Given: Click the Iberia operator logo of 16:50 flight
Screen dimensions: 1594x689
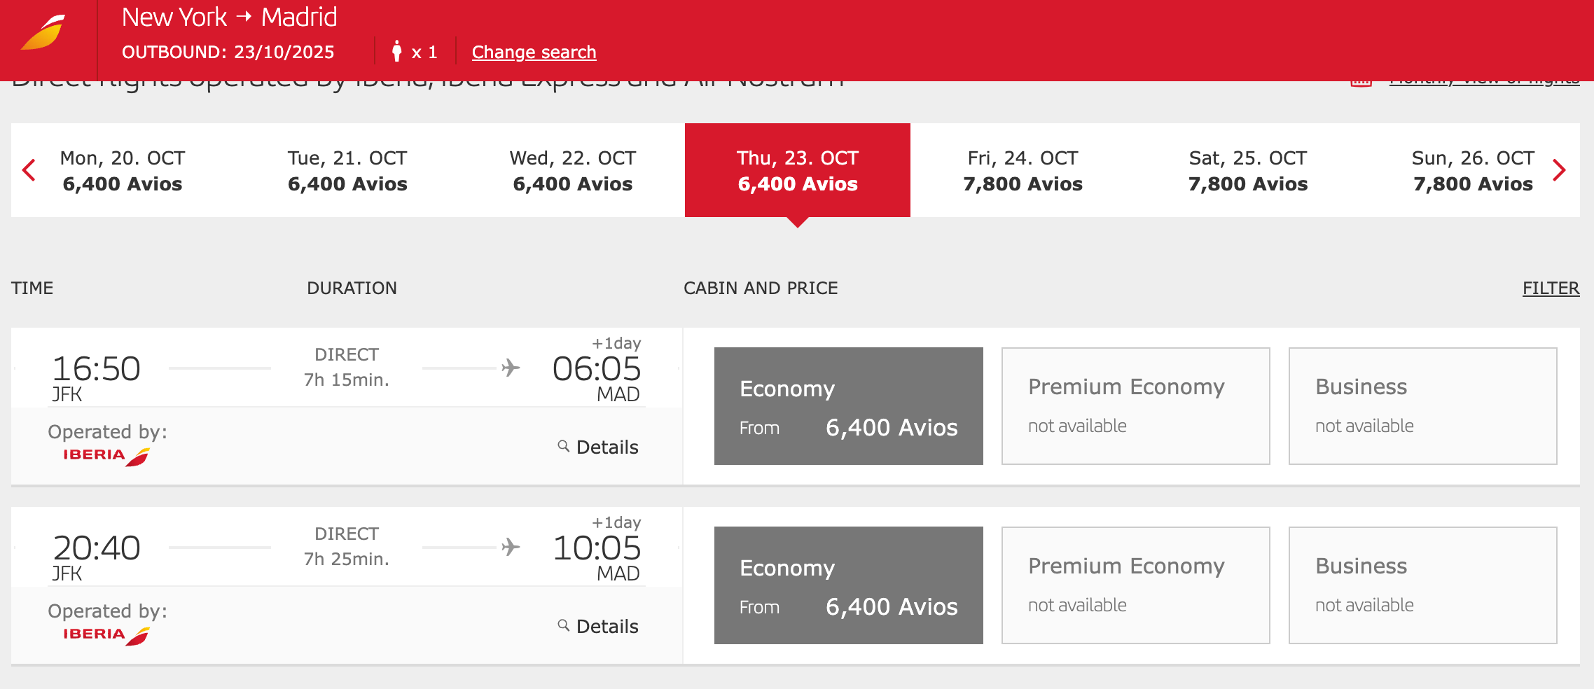Looking at the screenshot, I should (106, 457).
